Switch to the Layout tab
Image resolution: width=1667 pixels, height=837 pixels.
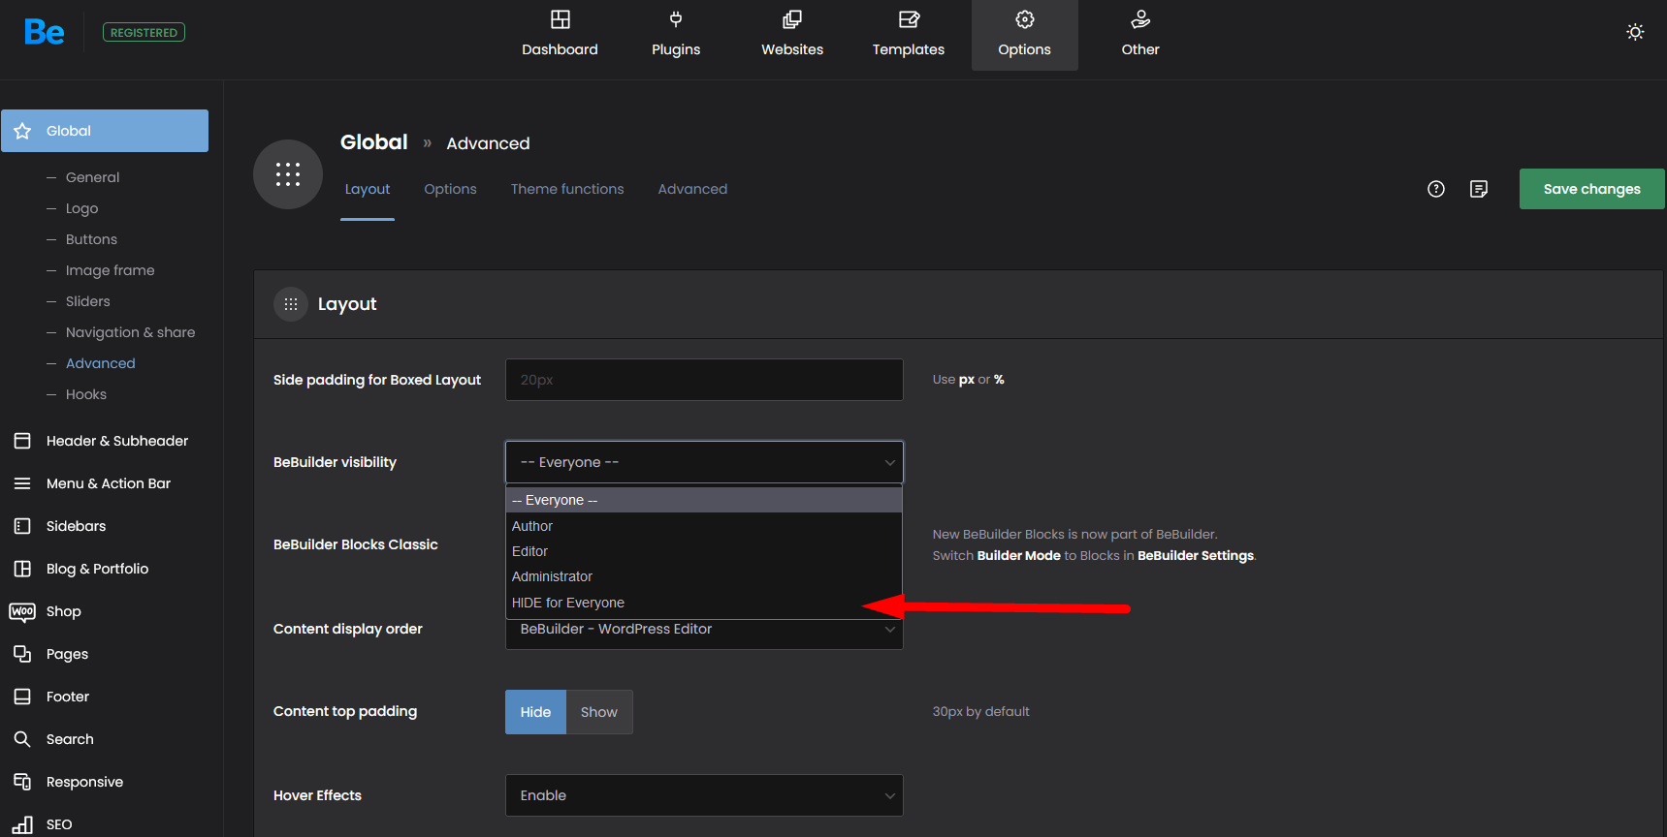368,189
